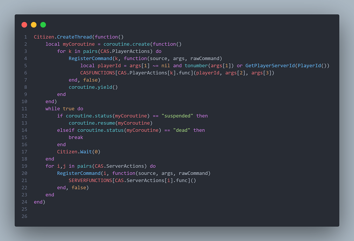The height and width of the screenshot is (241, 354).
Task: Click the "suspended" string on line 12
Action: pos(177,116)
